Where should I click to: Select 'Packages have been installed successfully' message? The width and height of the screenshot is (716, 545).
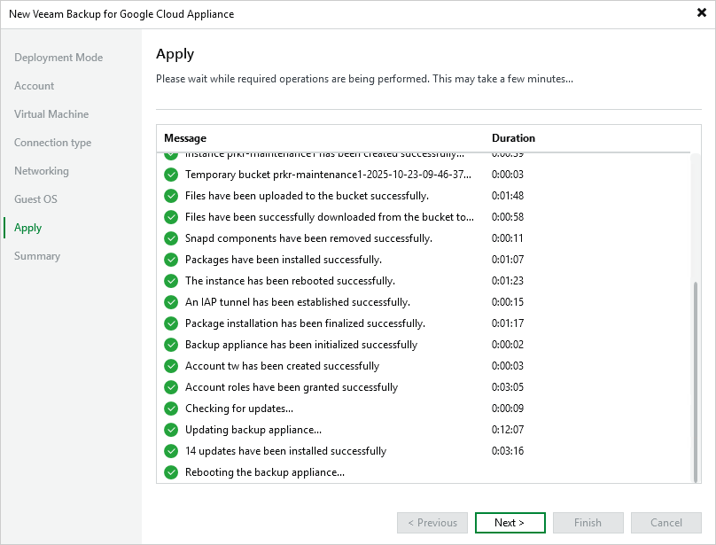coord(283,260)
